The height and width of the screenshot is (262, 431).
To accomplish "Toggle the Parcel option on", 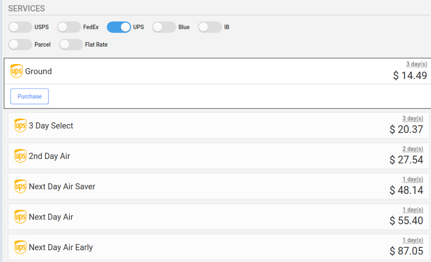I will click(x=20, y=44).
